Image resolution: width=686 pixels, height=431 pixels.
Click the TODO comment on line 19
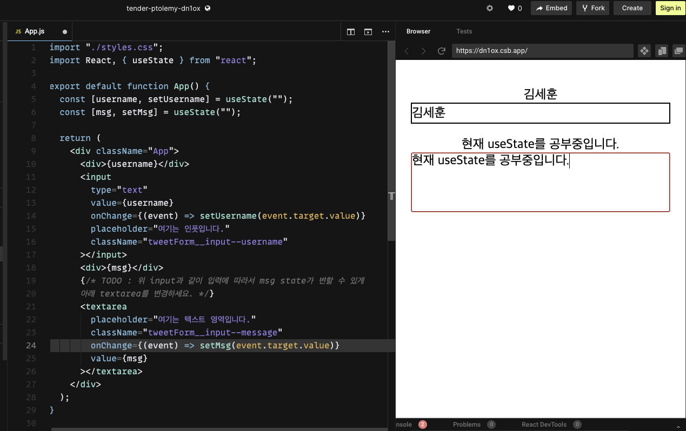click(x=225, y=280)
